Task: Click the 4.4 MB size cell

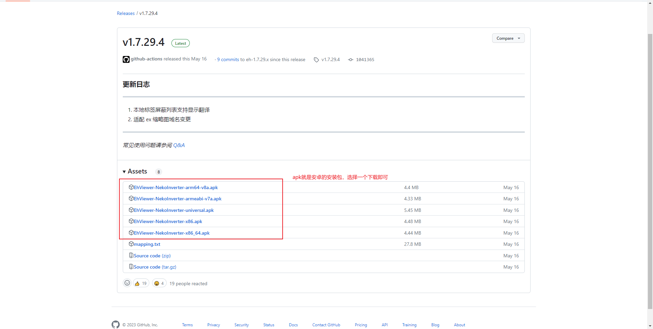Action: pos(411,187)
